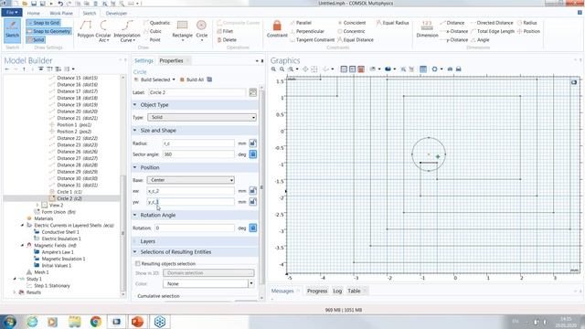Zoom in on the Graphics view
This screenshot has height=329, width=585.
coord(273,69)
